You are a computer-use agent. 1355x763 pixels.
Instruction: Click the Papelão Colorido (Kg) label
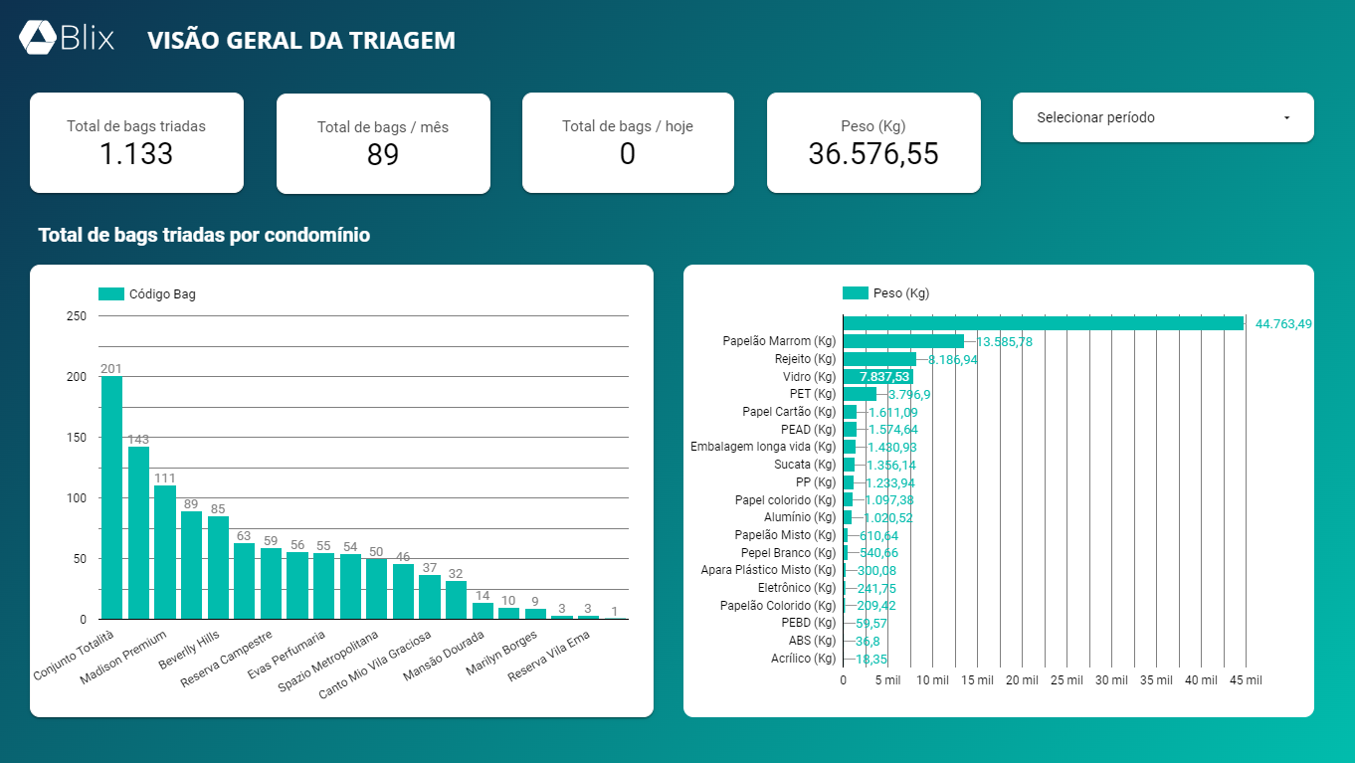pos(778,606)
